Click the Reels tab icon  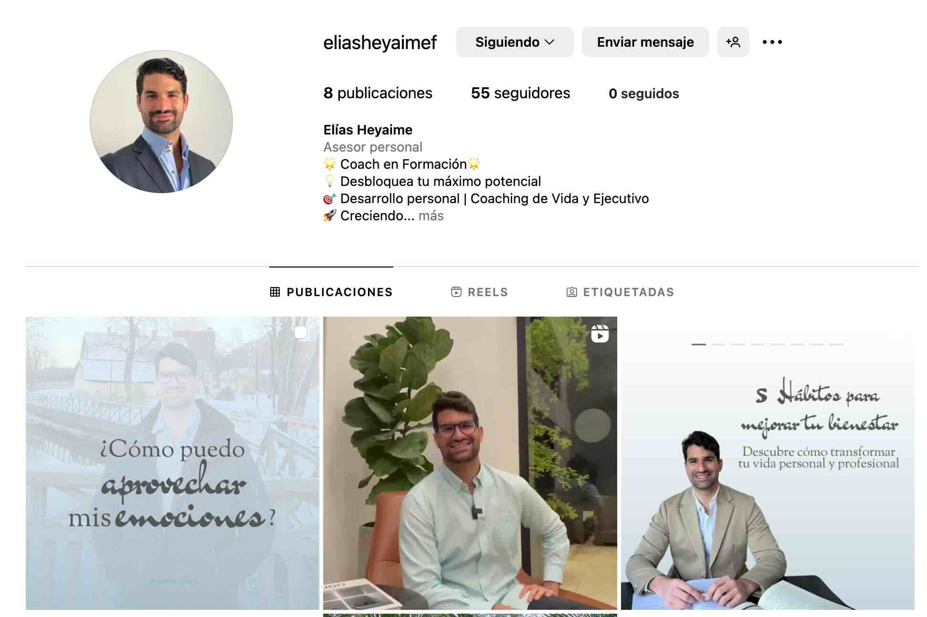pos(456,292)
